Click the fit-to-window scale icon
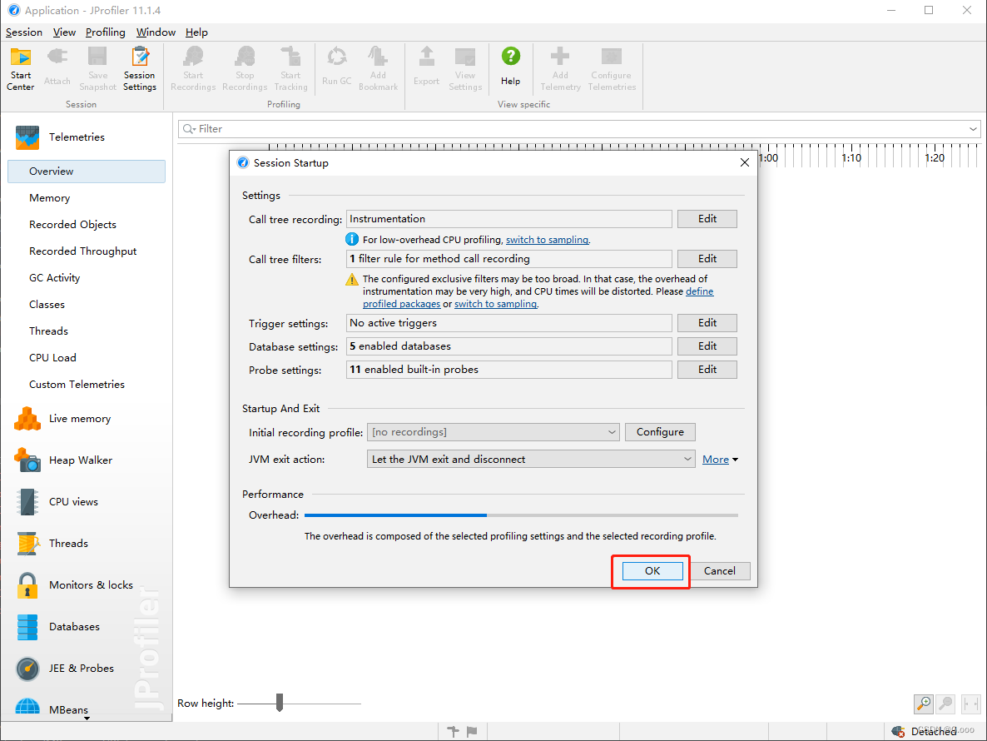Screen dimensions: 987x741 (970, 704)
